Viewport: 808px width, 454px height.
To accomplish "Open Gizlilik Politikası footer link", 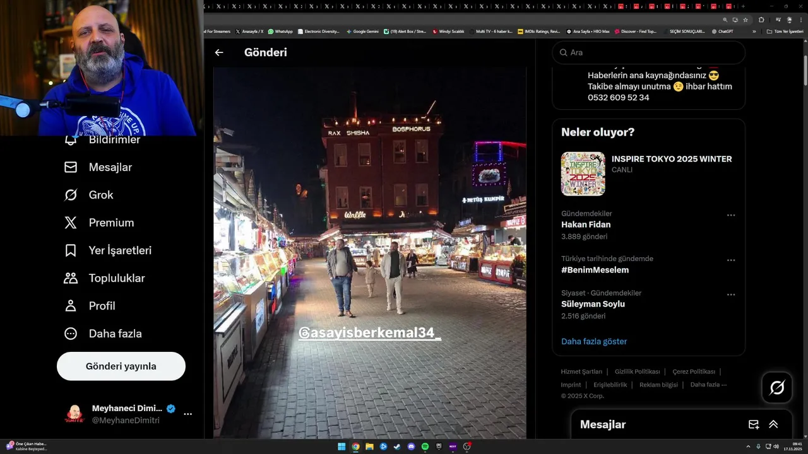I will (x=637, y=371).
